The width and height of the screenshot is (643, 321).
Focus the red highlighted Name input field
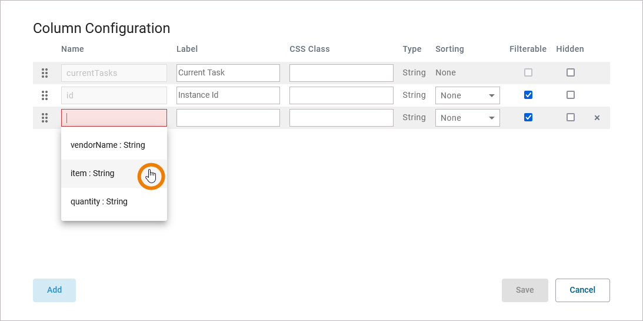(x=114, y=118)
